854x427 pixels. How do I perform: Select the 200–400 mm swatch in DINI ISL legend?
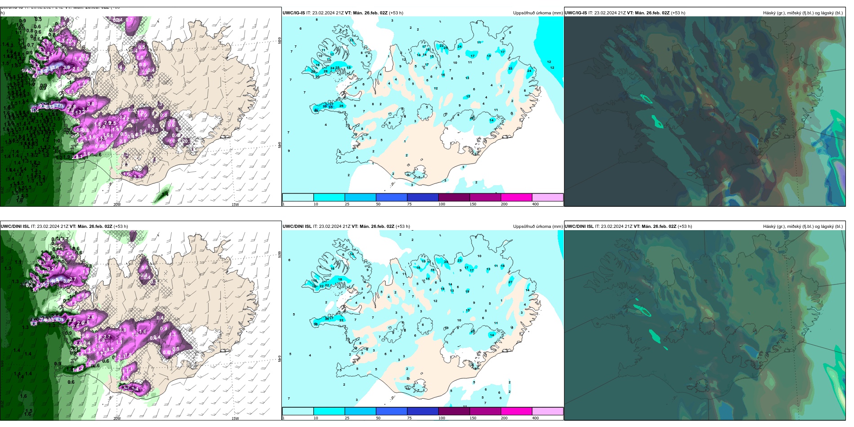tap(516, 411)
